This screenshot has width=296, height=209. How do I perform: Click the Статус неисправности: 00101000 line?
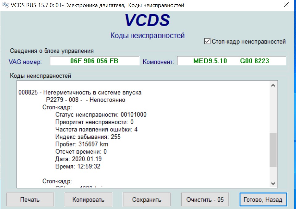point(101,115)
